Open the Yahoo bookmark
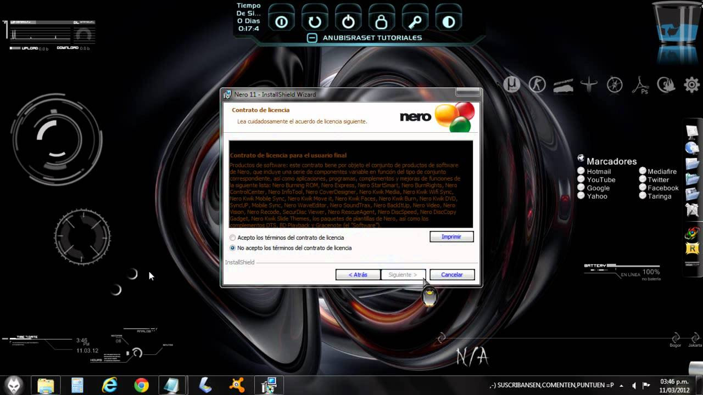703x395 pixels. click(x=597, y=196)
